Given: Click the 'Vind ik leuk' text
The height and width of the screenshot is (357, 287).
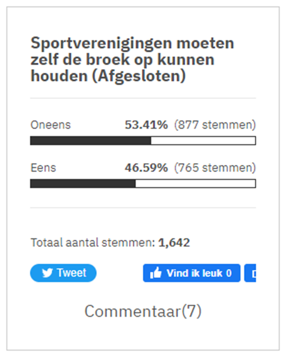Looking at the screenshot, I should click(194, 273).
